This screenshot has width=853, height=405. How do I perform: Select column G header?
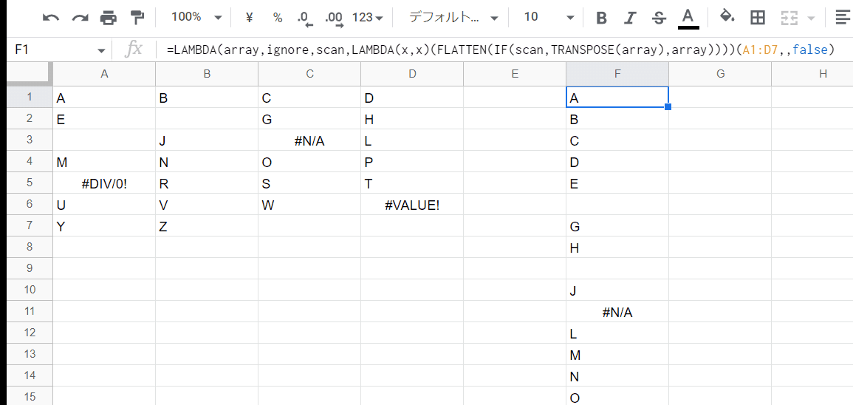[x=720, y=74]
